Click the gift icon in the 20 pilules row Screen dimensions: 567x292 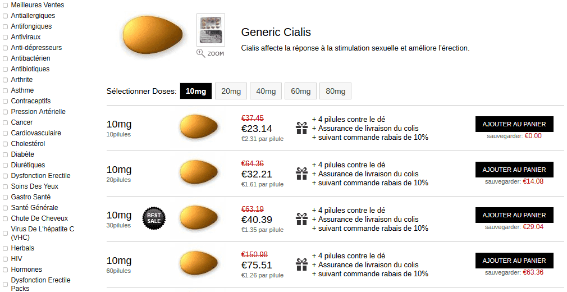point(301,174)
